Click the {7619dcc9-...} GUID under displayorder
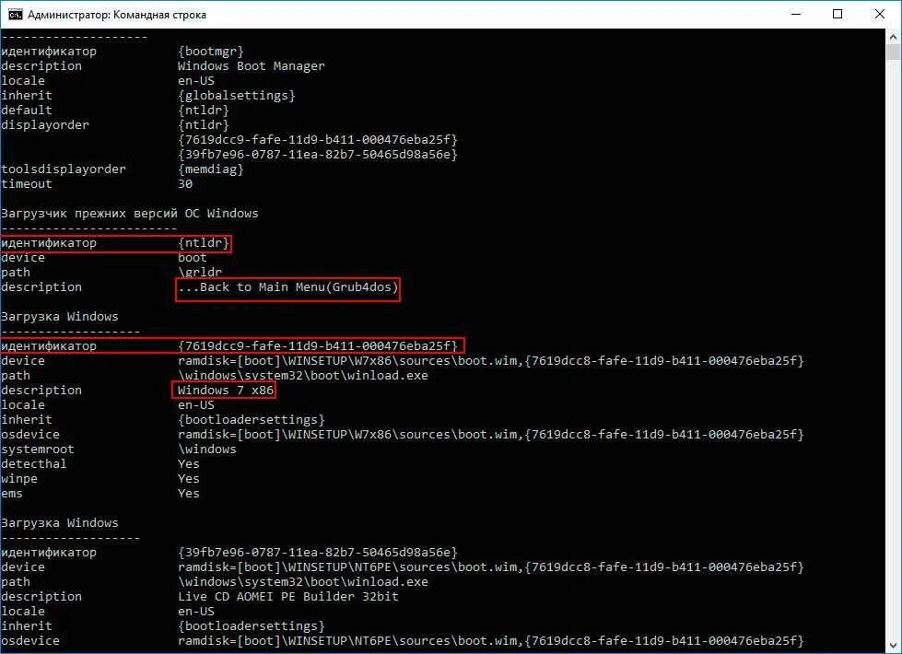902x654 pixels. pyautogui.click(x=318, y=140)
